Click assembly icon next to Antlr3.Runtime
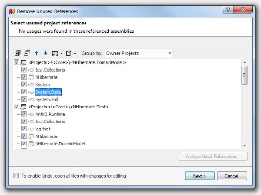 (30, 114)
